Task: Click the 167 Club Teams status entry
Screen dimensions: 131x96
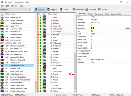Action: click(x=78, y=95)
